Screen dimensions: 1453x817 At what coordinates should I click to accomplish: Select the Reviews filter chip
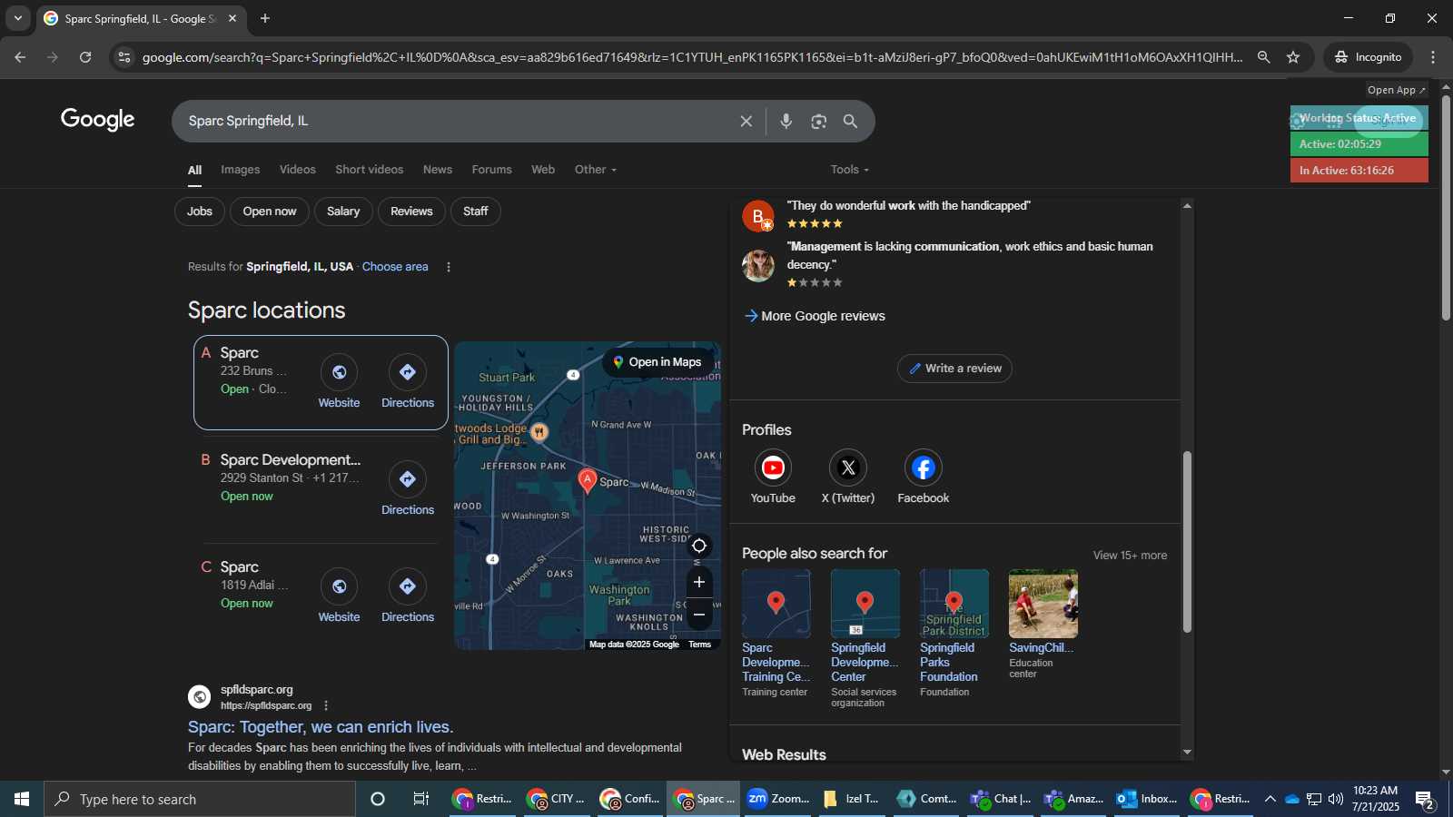411,212
